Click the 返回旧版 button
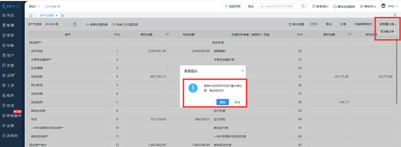Image resolution: width=401 pixels, height=147 pixels. (233, 6)
